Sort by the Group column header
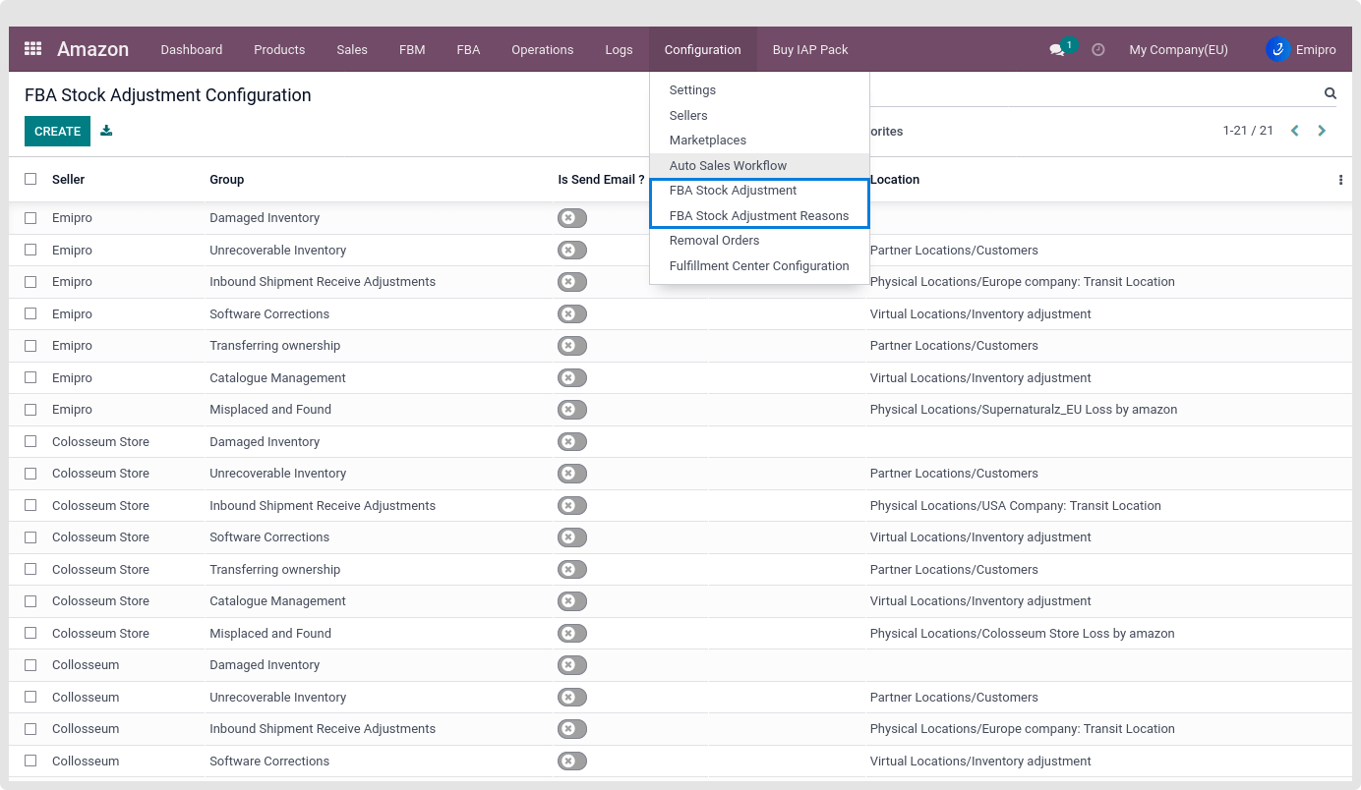Screen dimensions: 1361x790 tap(226, 180)
